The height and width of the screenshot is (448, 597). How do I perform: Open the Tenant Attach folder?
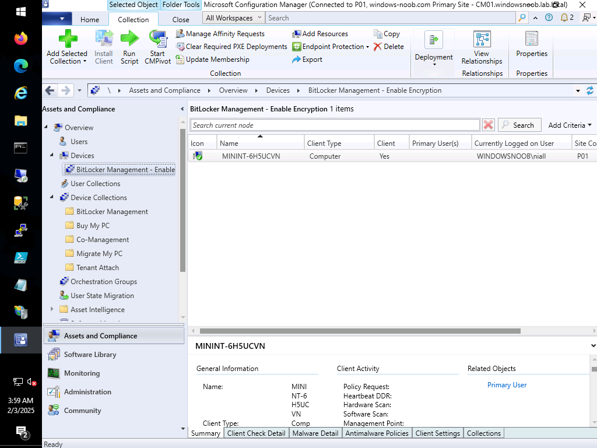tap(97, 268)
